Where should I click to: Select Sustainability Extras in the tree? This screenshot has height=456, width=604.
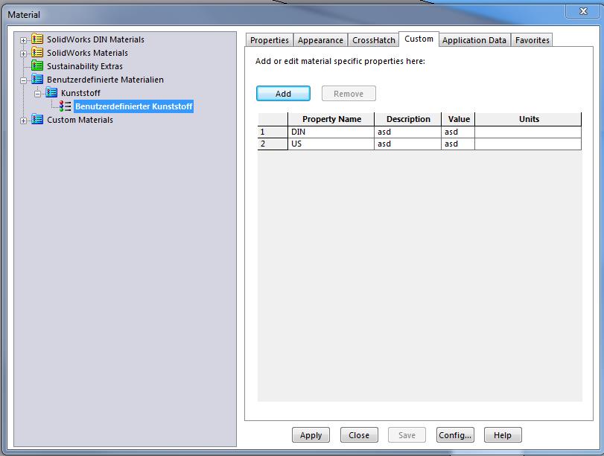(85, 66)
